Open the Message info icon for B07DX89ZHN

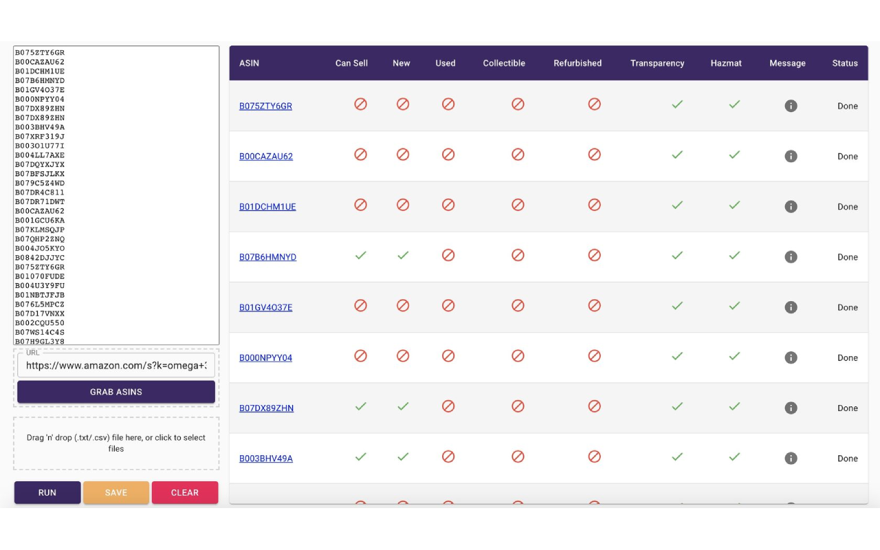pyautogui.click(x=791, y=407)
